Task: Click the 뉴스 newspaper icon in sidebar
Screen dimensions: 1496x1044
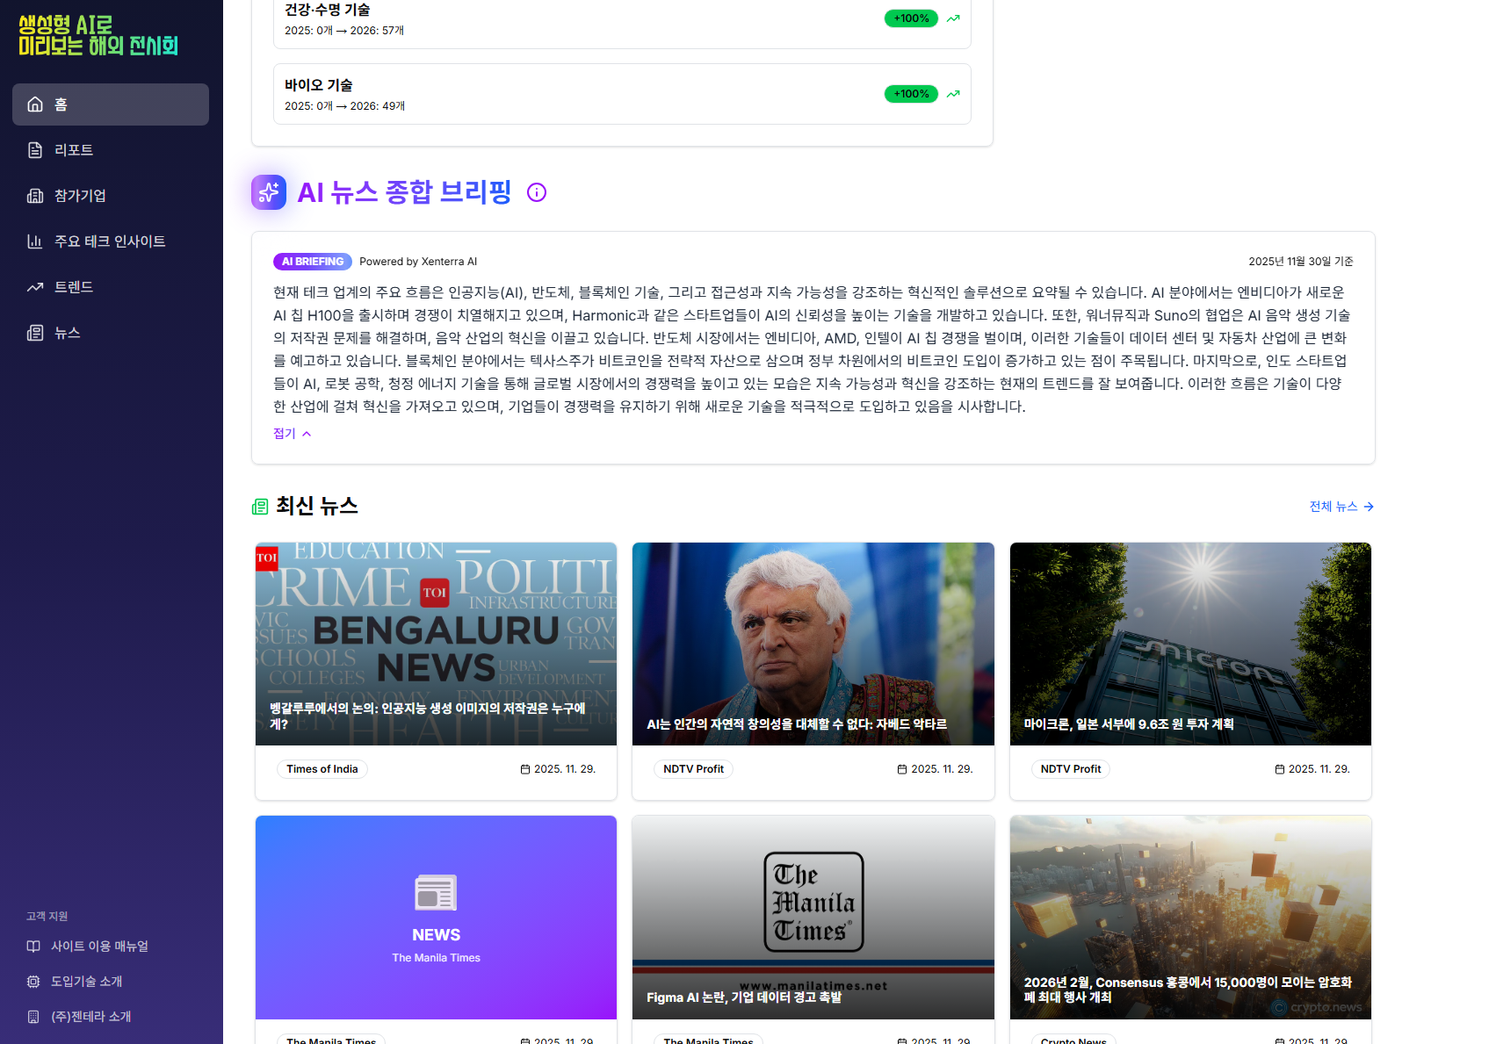Action: tap(35, 333)
